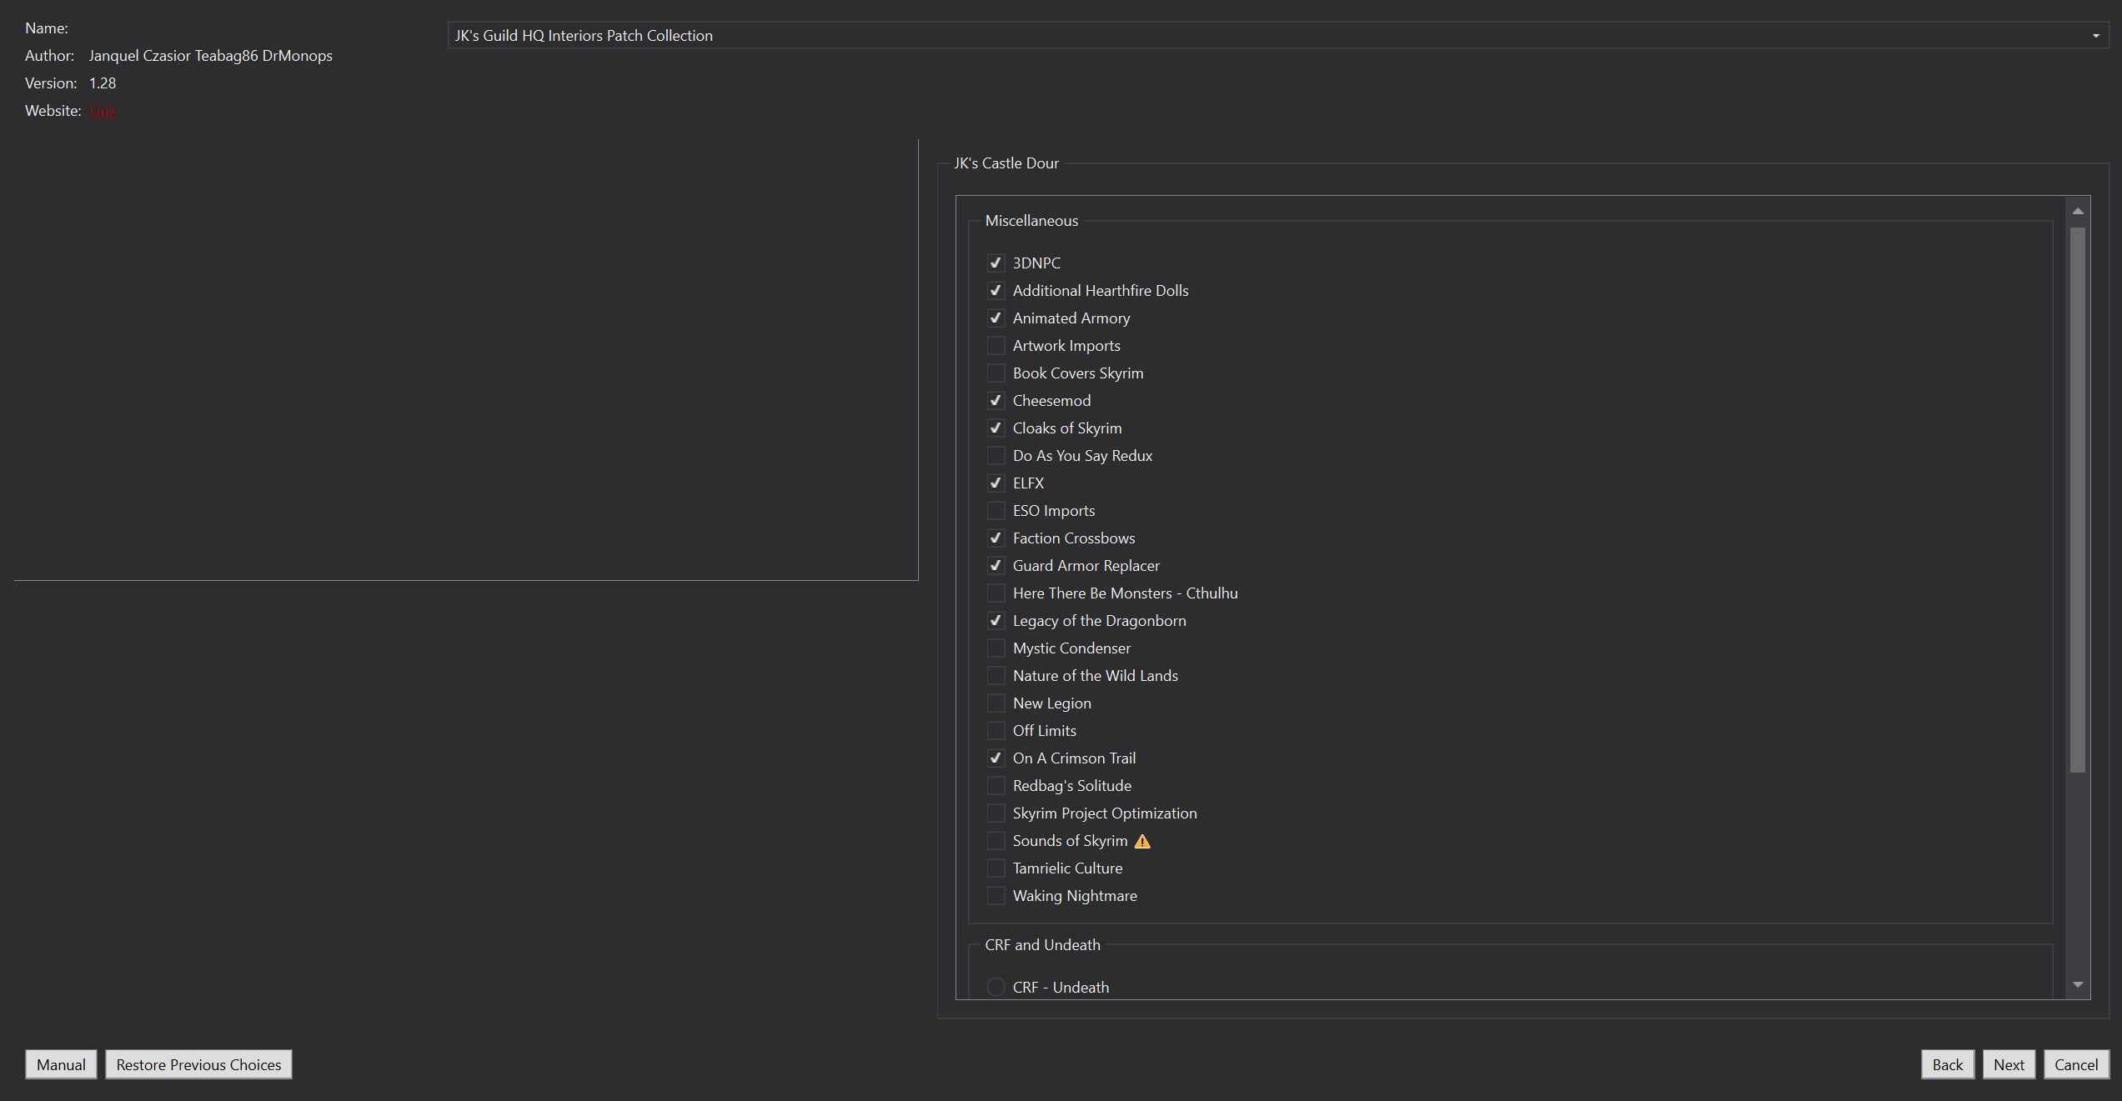The height and width of the screenshot is (1101, 2122).
Task: Check Redbag's Solitude option
Action: click(x=996, y=785)
